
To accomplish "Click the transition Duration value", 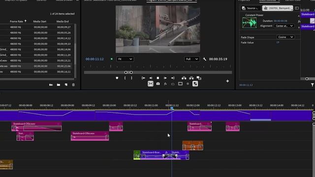I will (x=280, y=21).
